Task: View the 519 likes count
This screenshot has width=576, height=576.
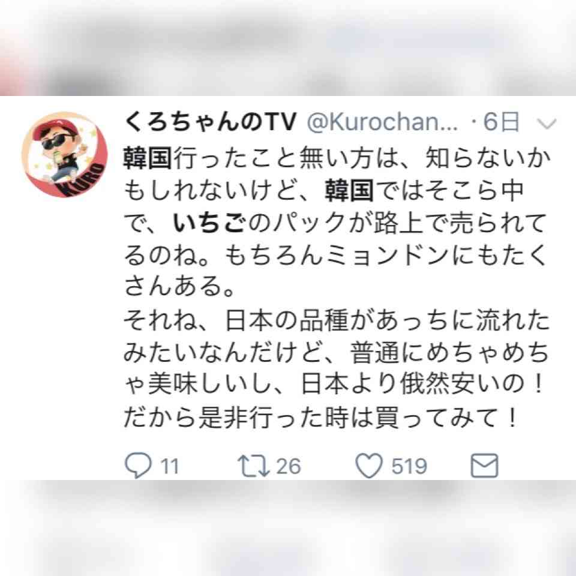Action: click(x=409, y=466)
